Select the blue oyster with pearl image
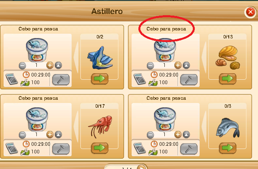 [x=100, y=58]
